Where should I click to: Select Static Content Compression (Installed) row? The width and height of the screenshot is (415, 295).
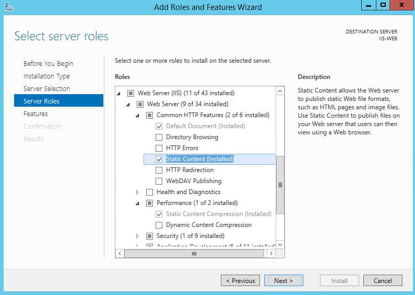pos(219,214)
